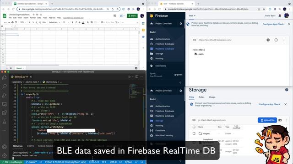Click the Sheets horizontal scrollbar

point(32,65)
